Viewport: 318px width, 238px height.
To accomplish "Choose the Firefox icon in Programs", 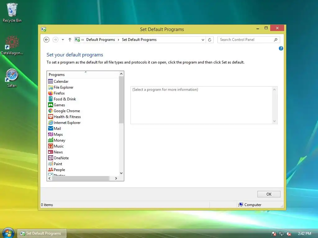I will tap(51, 93).
